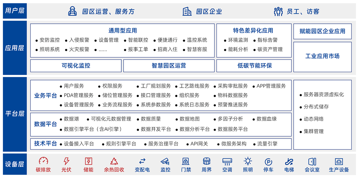Select the 余热回收 recycle icon

(114, 161)
